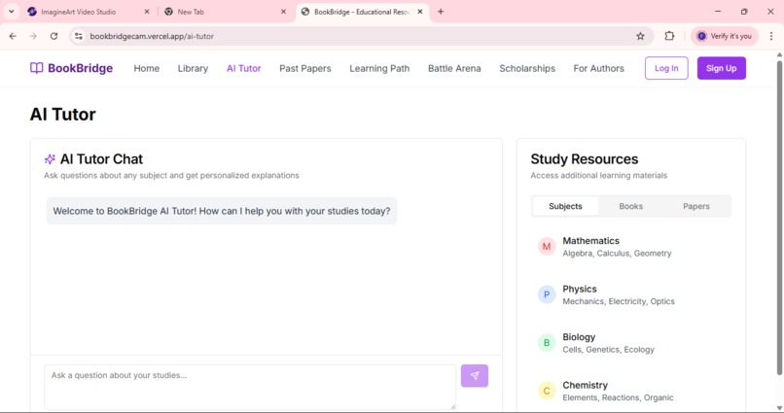Image resolution: width=784 pixels, height=413 pixels.
Task: Click the 'Algebra, Calculus, Geometry' description
Action: [x=617, y=254]
